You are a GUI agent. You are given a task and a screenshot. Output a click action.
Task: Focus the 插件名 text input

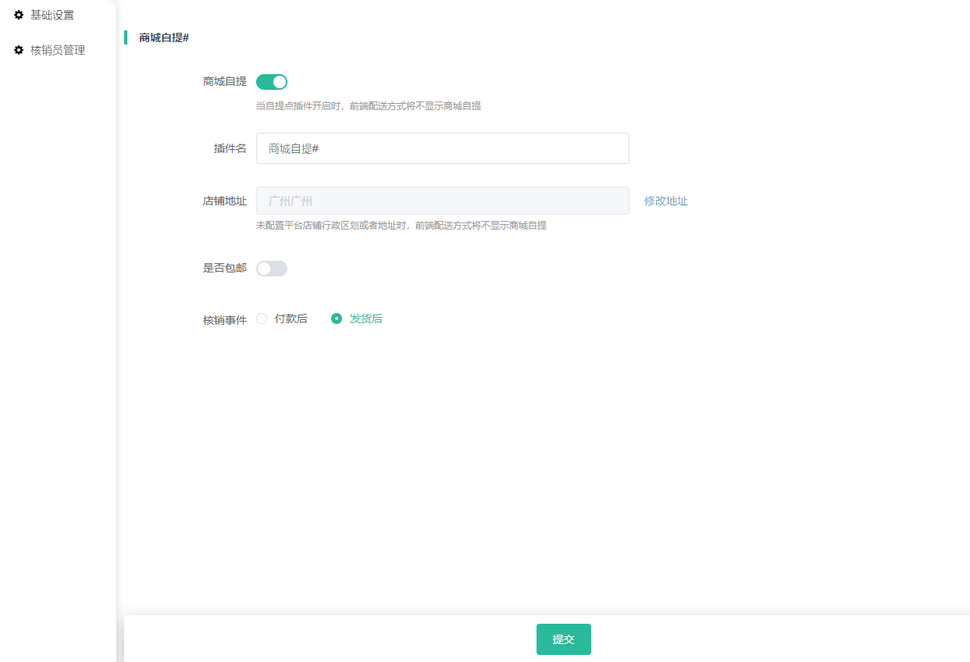click(442, 148)
